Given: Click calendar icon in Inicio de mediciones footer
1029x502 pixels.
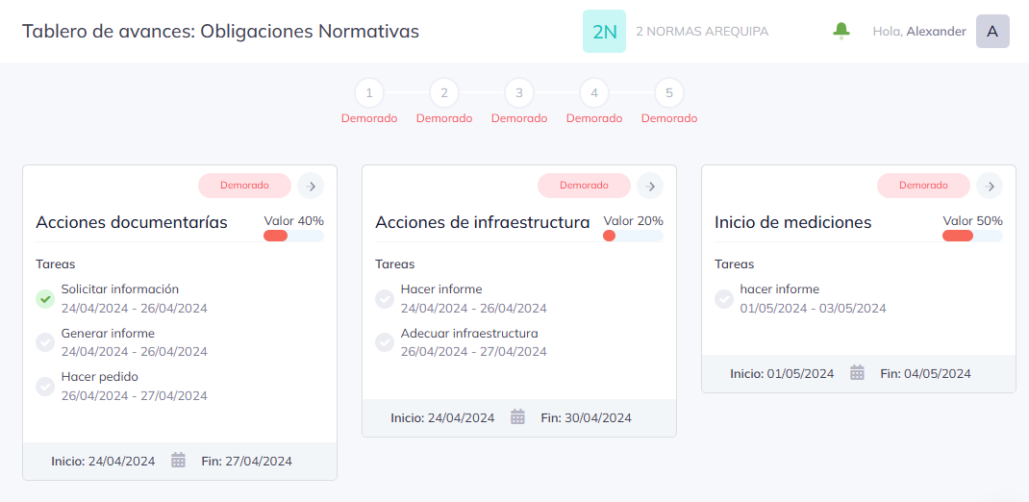Looking at the screenshot, I should tap(857, 373).
